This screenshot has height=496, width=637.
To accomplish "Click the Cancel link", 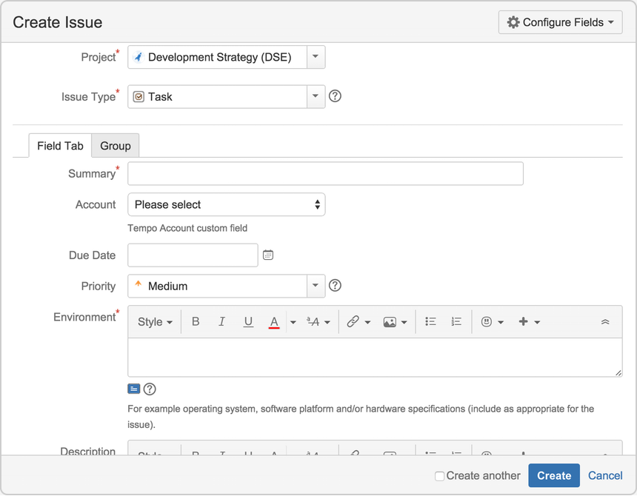I will pos(605,475).
